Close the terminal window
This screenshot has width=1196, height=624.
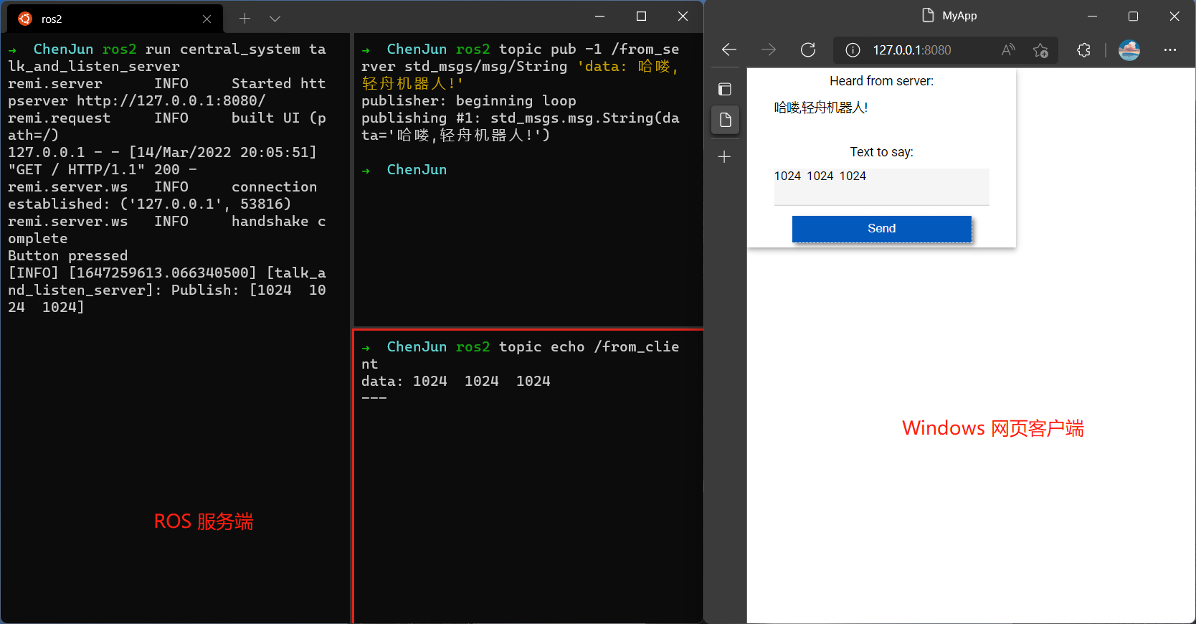[683, 16]
